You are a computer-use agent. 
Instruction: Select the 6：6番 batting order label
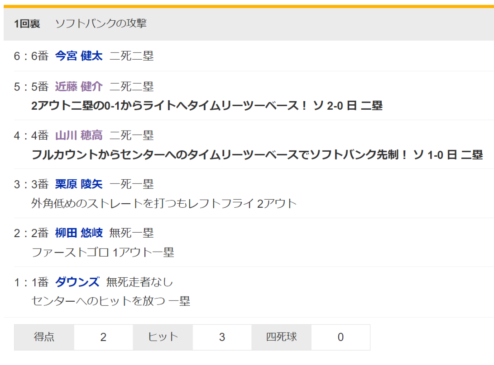pos(31,56)
